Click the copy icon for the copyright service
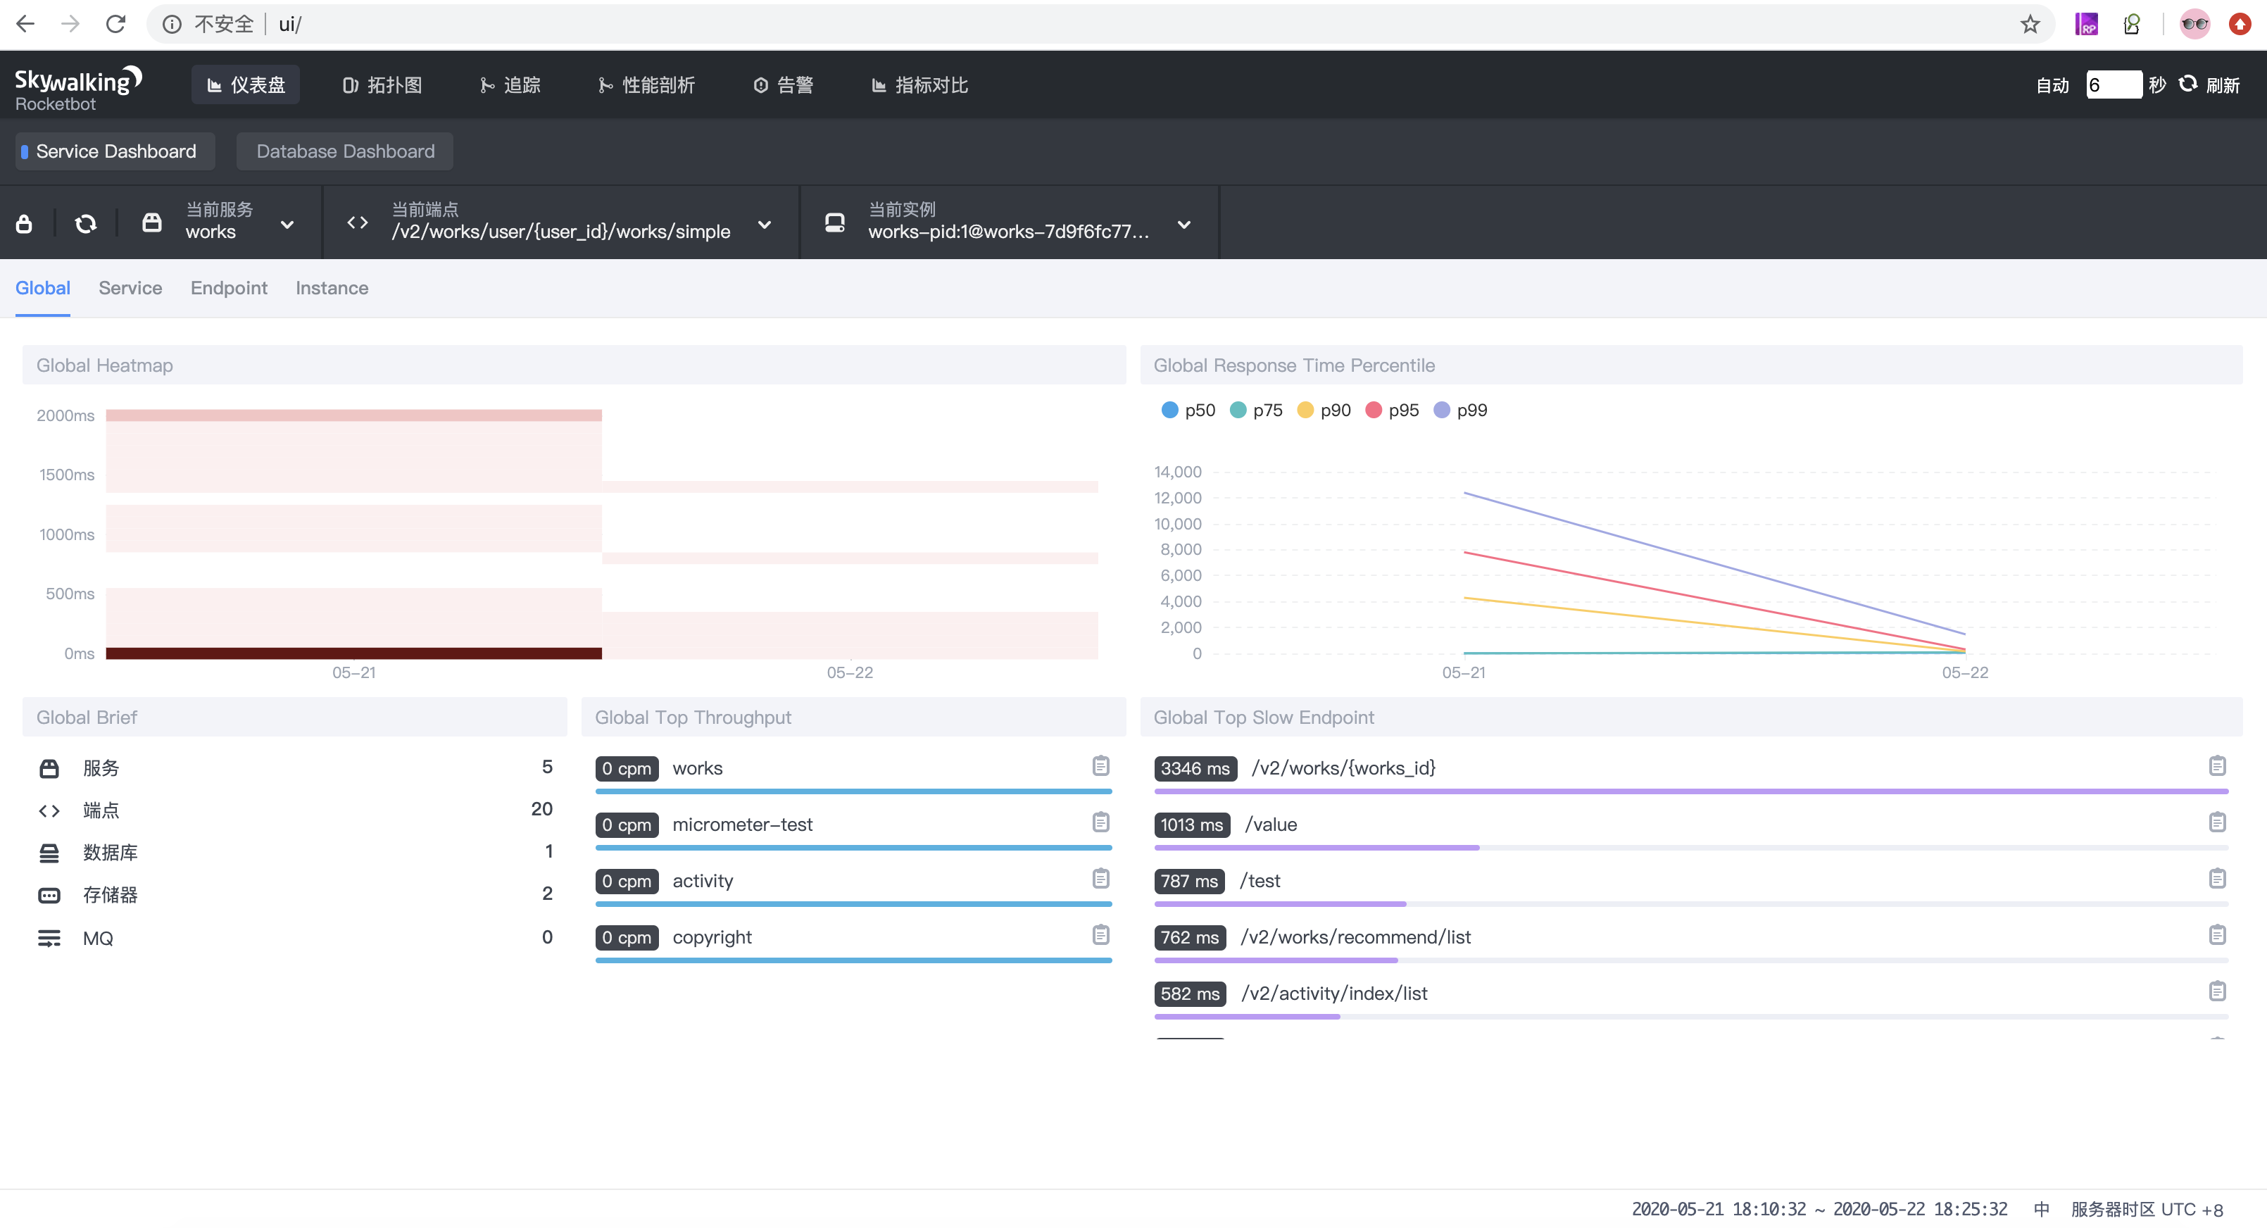 (1100, 935)
